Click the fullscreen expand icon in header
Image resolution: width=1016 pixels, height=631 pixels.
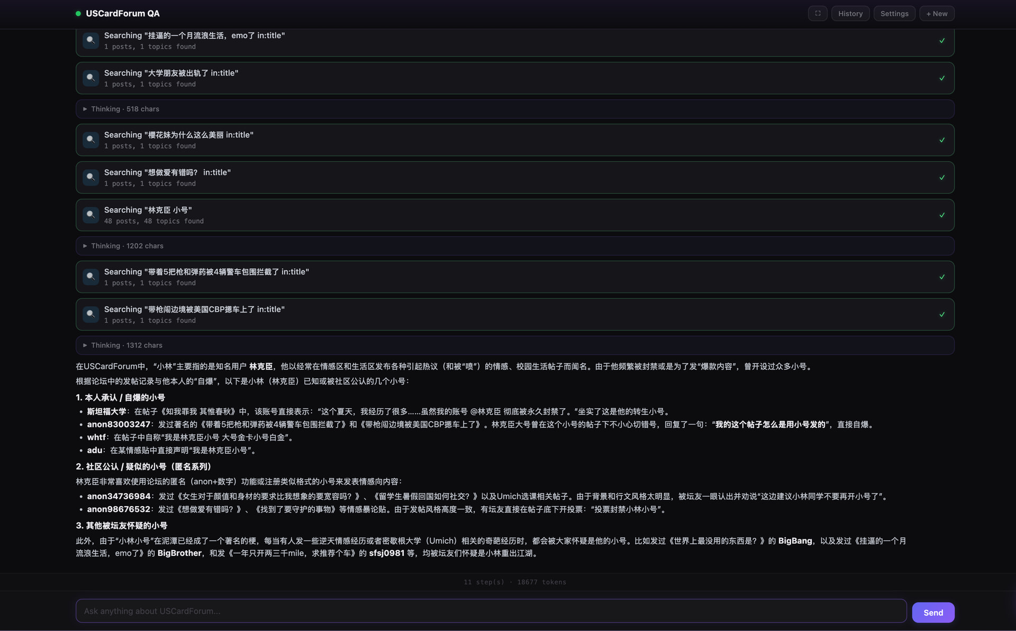coord(817,13)
